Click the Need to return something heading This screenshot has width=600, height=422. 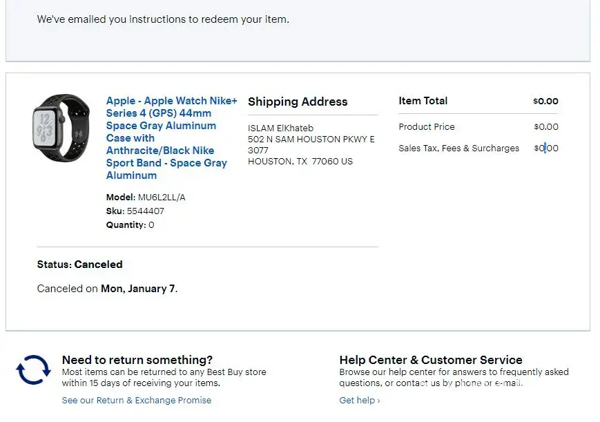click(137, 360)
